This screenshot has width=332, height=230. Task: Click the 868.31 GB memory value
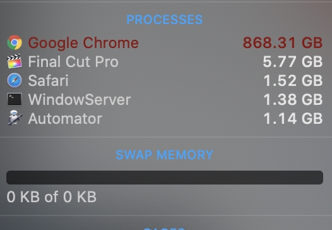(x=283, y=43)
